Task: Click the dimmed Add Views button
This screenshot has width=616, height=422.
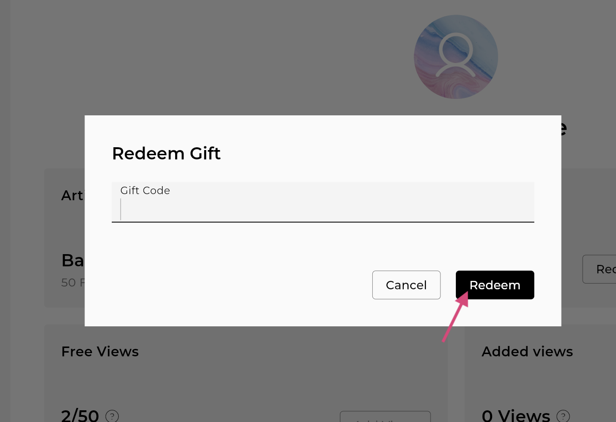Action: click(385, 416)
